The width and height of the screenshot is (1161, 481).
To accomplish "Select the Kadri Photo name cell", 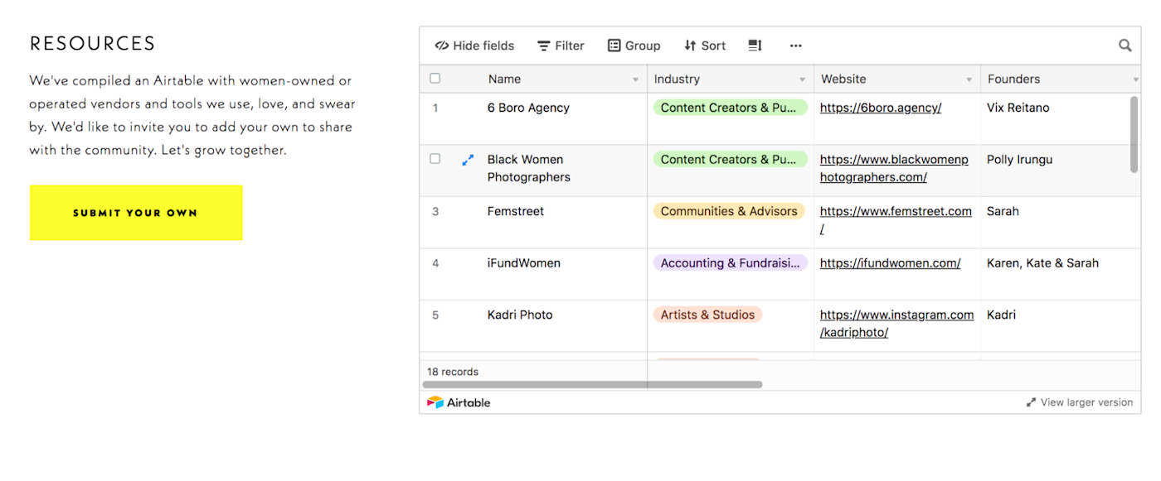I will [564, 325].
